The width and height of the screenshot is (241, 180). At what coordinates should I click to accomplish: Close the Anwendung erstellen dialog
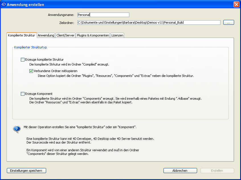(x=236, y=5)
